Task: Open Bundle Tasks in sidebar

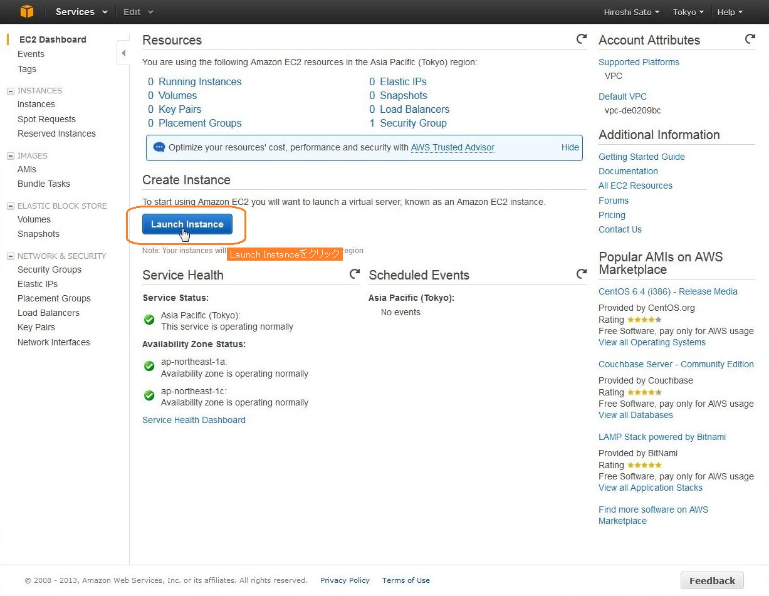Action: (44, 184)
